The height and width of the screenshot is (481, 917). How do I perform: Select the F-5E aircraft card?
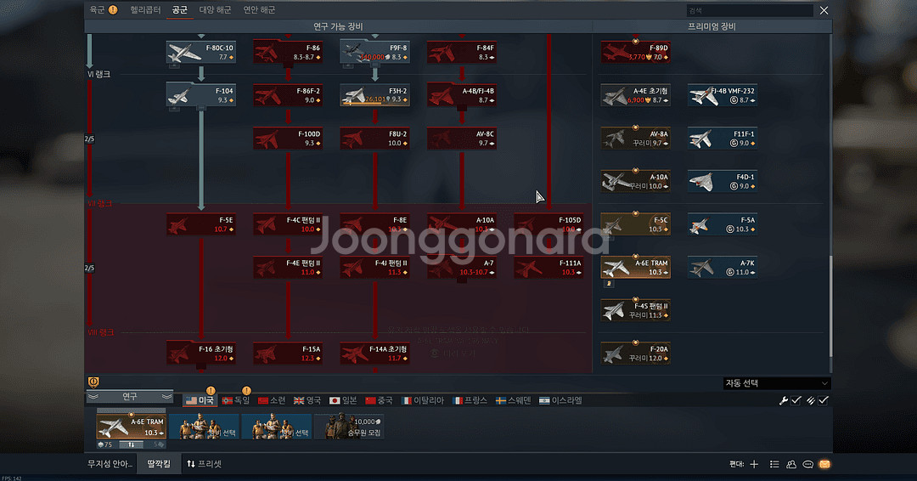[201, 224]
